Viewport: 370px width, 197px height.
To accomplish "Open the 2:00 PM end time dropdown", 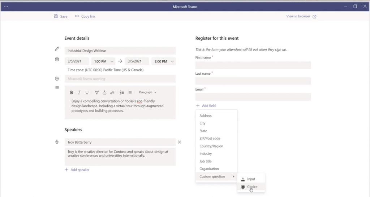I will [164, 61].
